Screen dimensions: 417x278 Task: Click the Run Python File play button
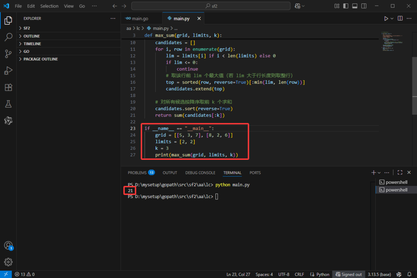(x=386, y=19)
